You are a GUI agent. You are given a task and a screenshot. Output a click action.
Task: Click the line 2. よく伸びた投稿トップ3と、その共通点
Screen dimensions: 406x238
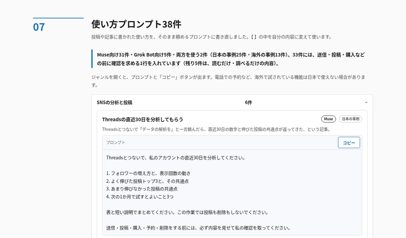point(147,181)
